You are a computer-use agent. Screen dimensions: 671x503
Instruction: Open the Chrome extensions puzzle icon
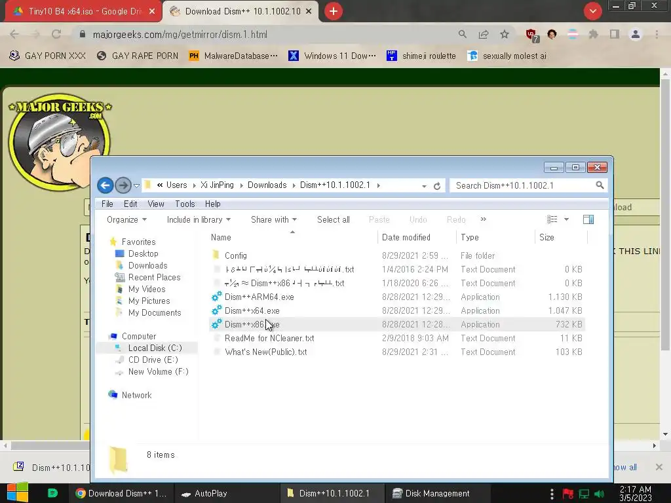coord(593,34)
